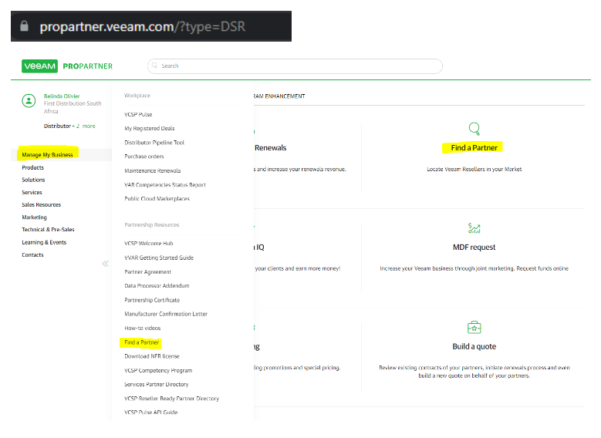Open Purchase orders
Image resolution: width=601 pixels, height=438 pixels.
tap(144, 157)
